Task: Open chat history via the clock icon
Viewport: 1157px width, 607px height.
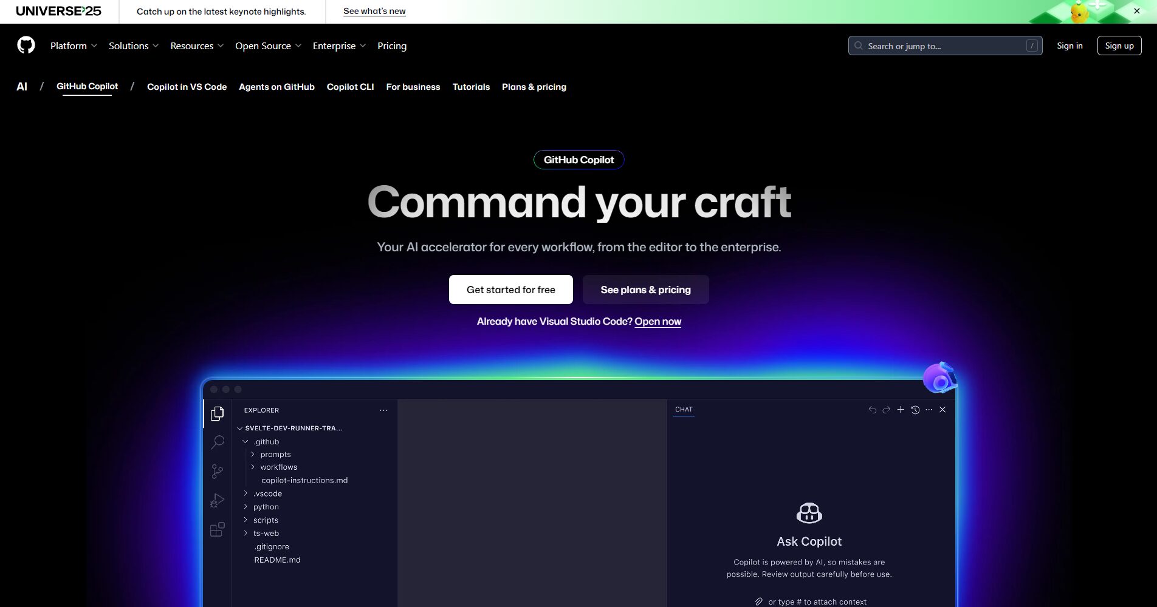Action: point(916,410)
